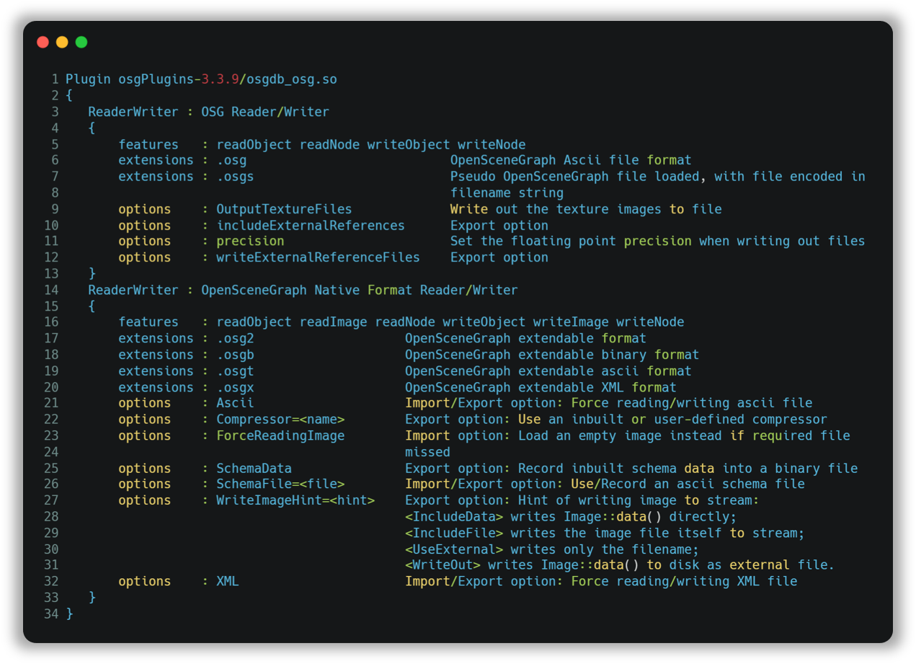Select the 'SchemaFile=<file>' option
Viewport: 916px width, 664px height.
click(280, 484)
